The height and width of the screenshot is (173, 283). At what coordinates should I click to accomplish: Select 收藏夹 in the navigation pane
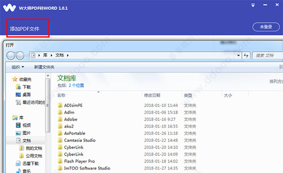point(25,79)
